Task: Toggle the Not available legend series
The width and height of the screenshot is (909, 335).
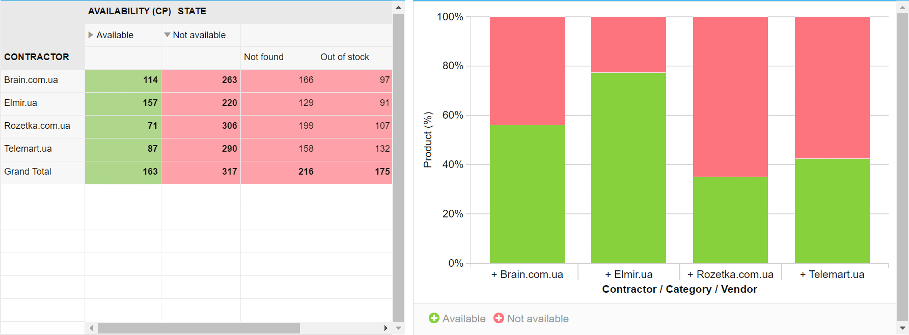Action: [499, 318]
